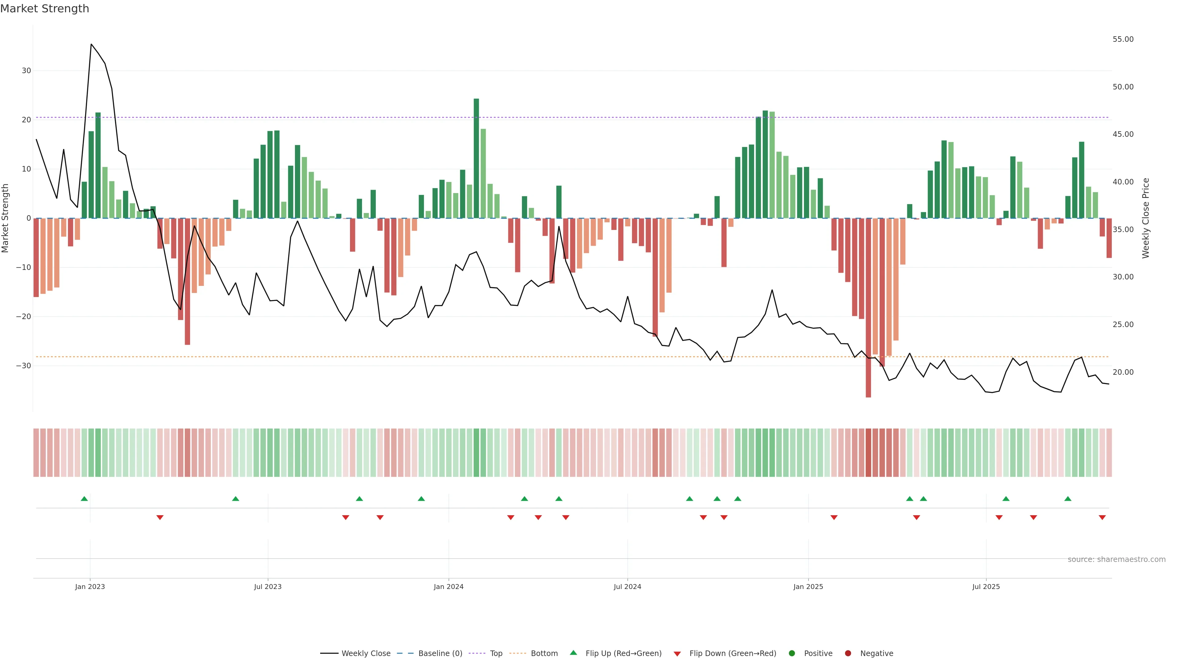
Task: Click the first green flip-up marker near Jan 2023
Action: tap(84, 499)
